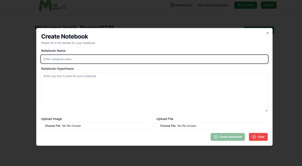The image size is (302, 166).
Task: Click the green Create Notebook button
Action: [228, 137]
